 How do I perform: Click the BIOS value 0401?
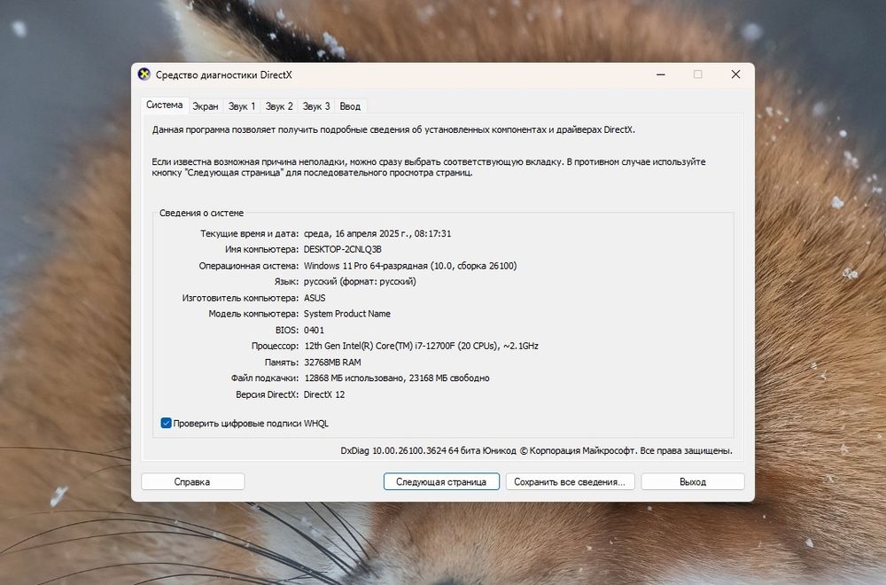click(315, 330)
